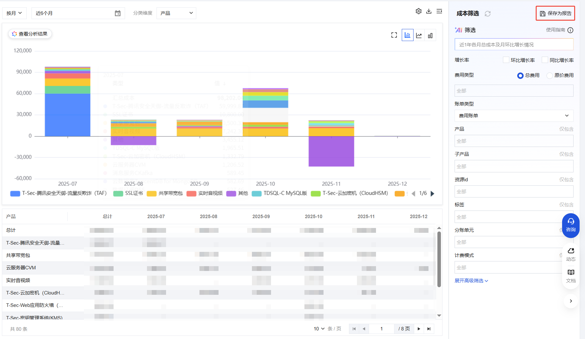Open the calendar date picker icon

pos(118,13)
